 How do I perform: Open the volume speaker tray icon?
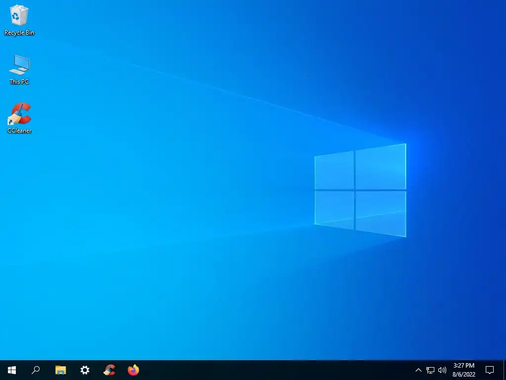point(442,370)
